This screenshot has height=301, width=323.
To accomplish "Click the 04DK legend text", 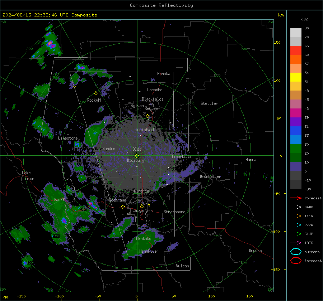I will coord(309,207).
